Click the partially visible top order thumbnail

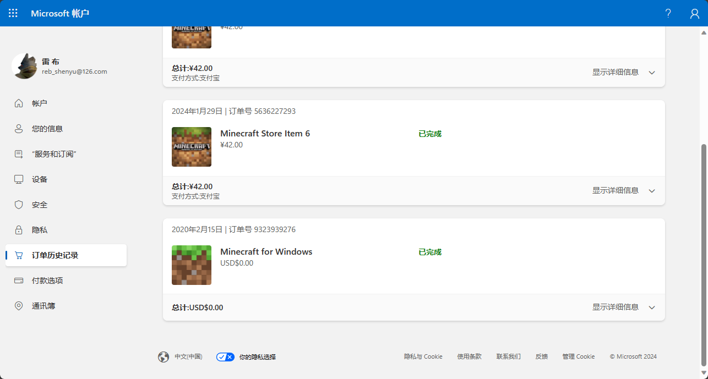click(x=192, y=37)
